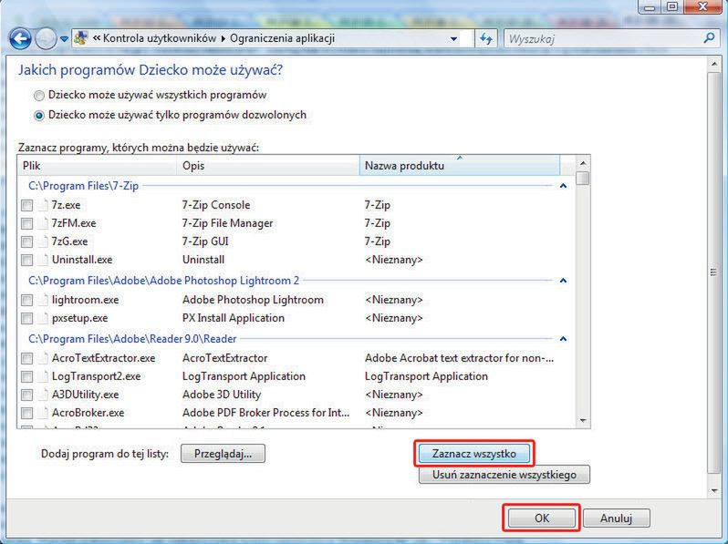
Task: Click the file icon next to A3DUtility.exe
Action: (43, 395)
